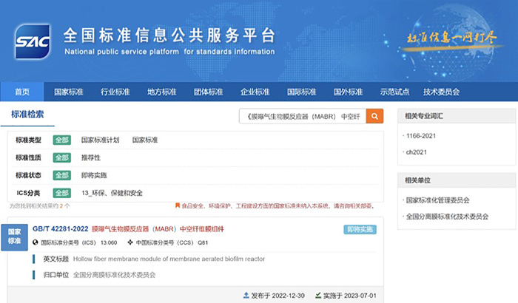
Task: Filter by 推荐性 nature
Action: (91, 157)
